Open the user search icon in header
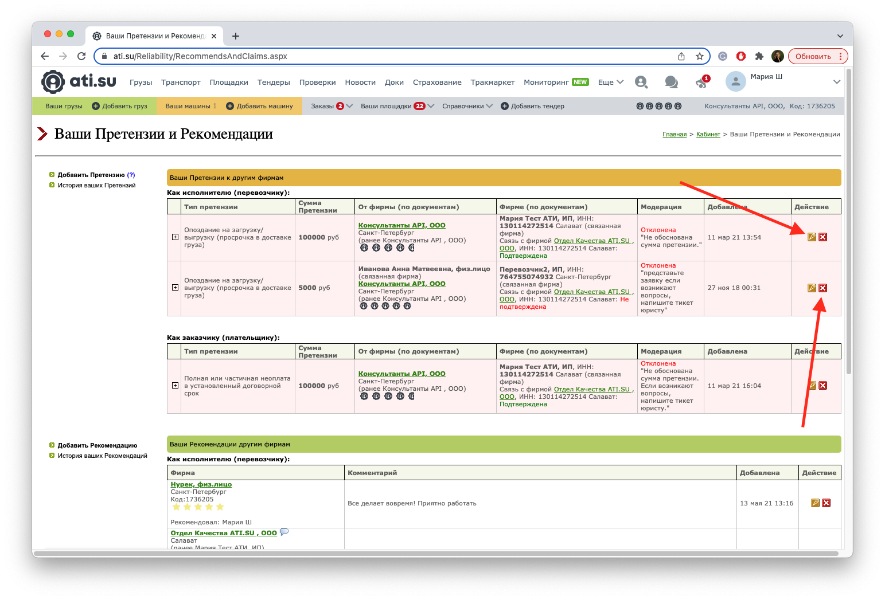 point(641,82)
